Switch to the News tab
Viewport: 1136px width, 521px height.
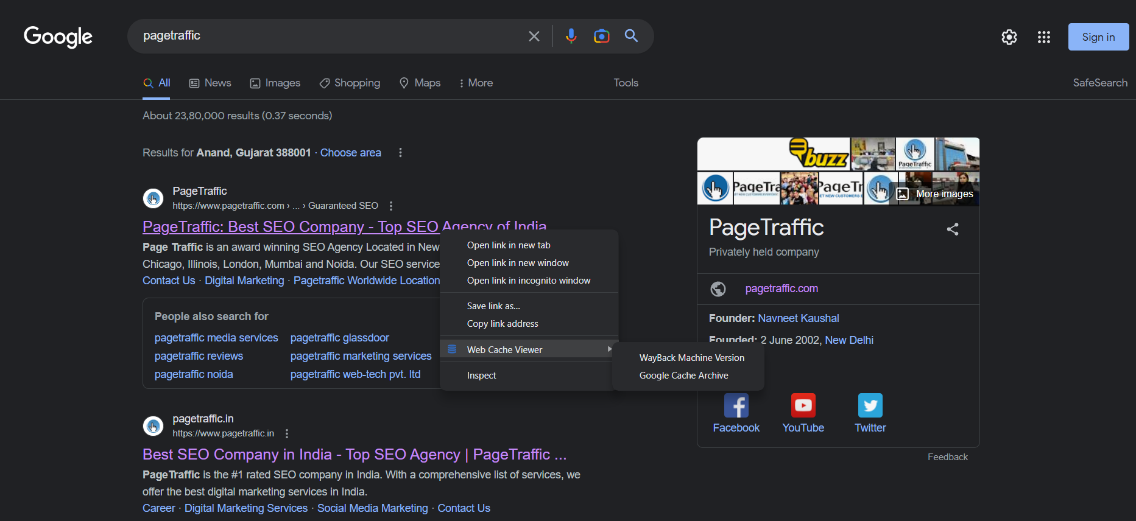(x=210, y=83)
